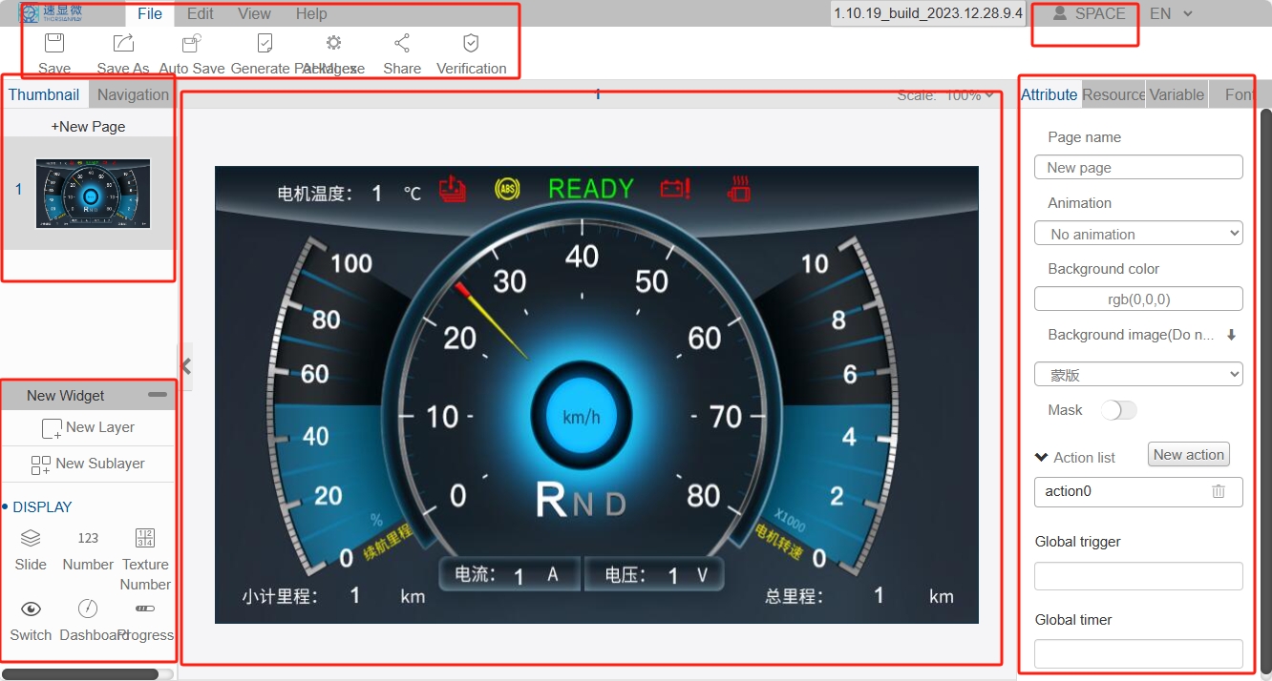The image size is (1272, 681).
Task: Click the Save As icon
Action: (123, 43)
